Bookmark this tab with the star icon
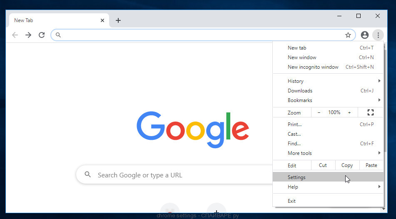The height and width of the screenshot is (219, 396). pyautogui.click(x=348, y=35)
